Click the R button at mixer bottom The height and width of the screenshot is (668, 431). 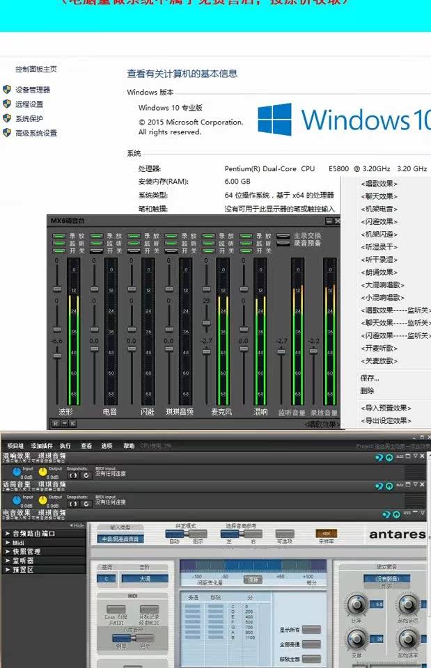coord(56,424)
